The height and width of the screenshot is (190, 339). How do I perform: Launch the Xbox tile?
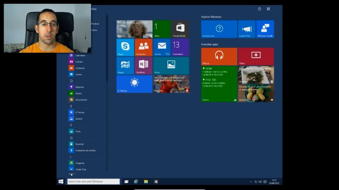pyautogui.click(x=162, y=29)
